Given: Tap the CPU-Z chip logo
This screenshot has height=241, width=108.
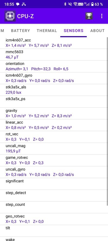Looking at the screenshot, I should point(10,16).
